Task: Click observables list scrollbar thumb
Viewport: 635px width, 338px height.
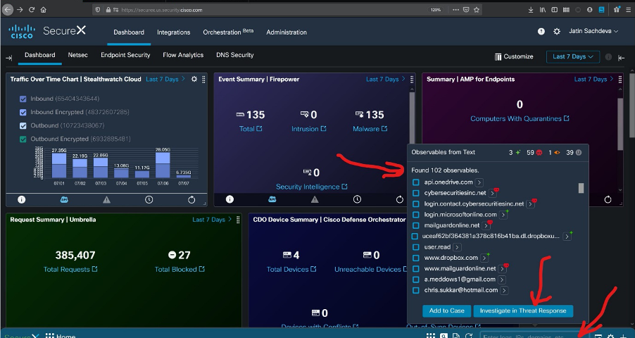Action: click(x=581, y=188)
